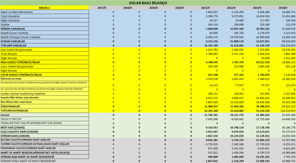The width and height of the screenshot is (296, 163).
Task: Click the Nakit ve Nakit Benzerleri row label
Action: pos(16,12)
